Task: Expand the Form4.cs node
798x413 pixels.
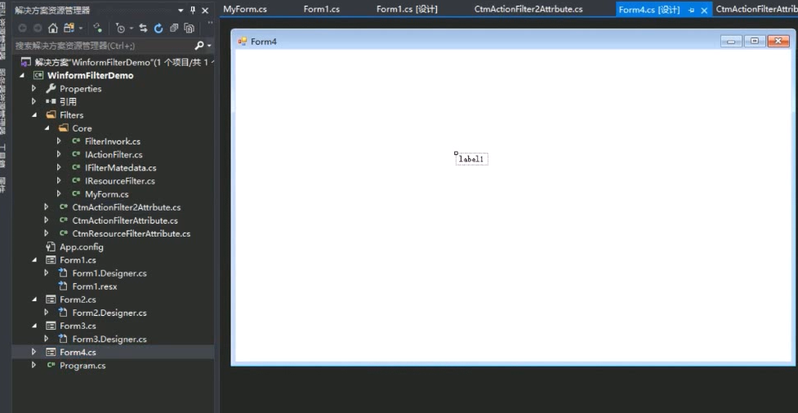Action: (x=33, y=352)
